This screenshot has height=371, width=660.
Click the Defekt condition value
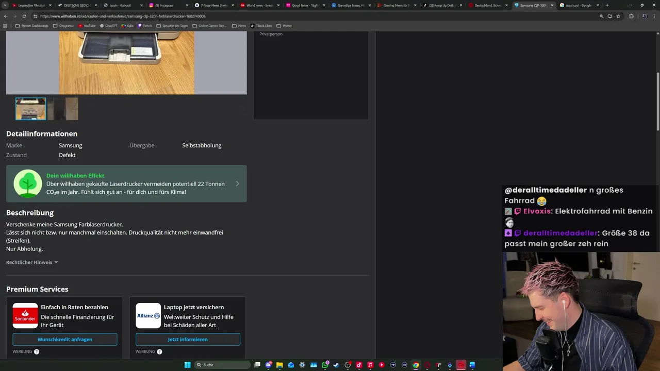pyautogui.click(x=67, y=155)
